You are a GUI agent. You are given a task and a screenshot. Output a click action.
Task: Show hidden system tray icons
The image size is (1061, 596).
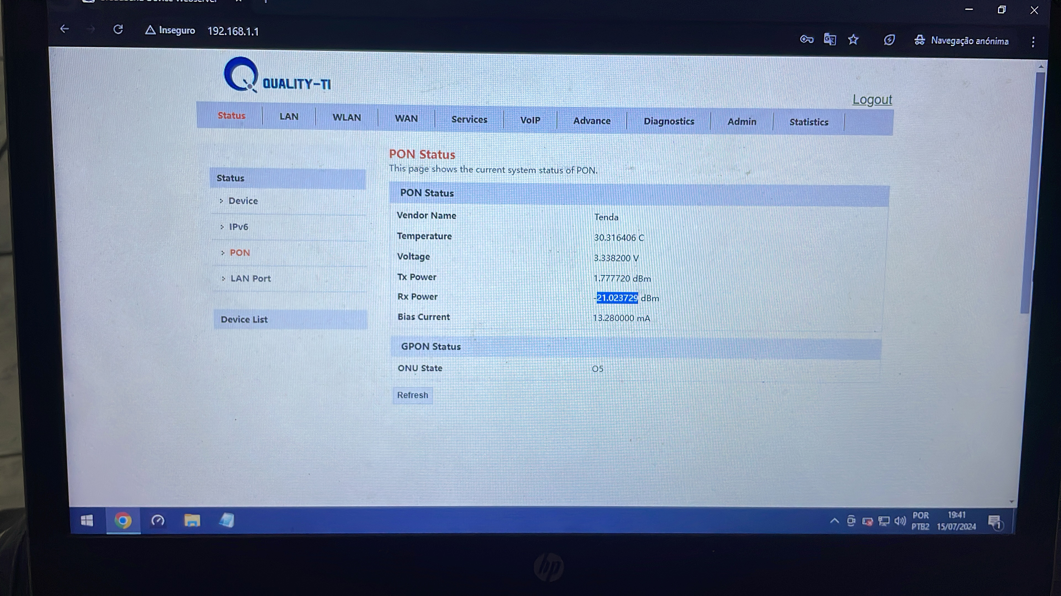(x=834, y=521)
